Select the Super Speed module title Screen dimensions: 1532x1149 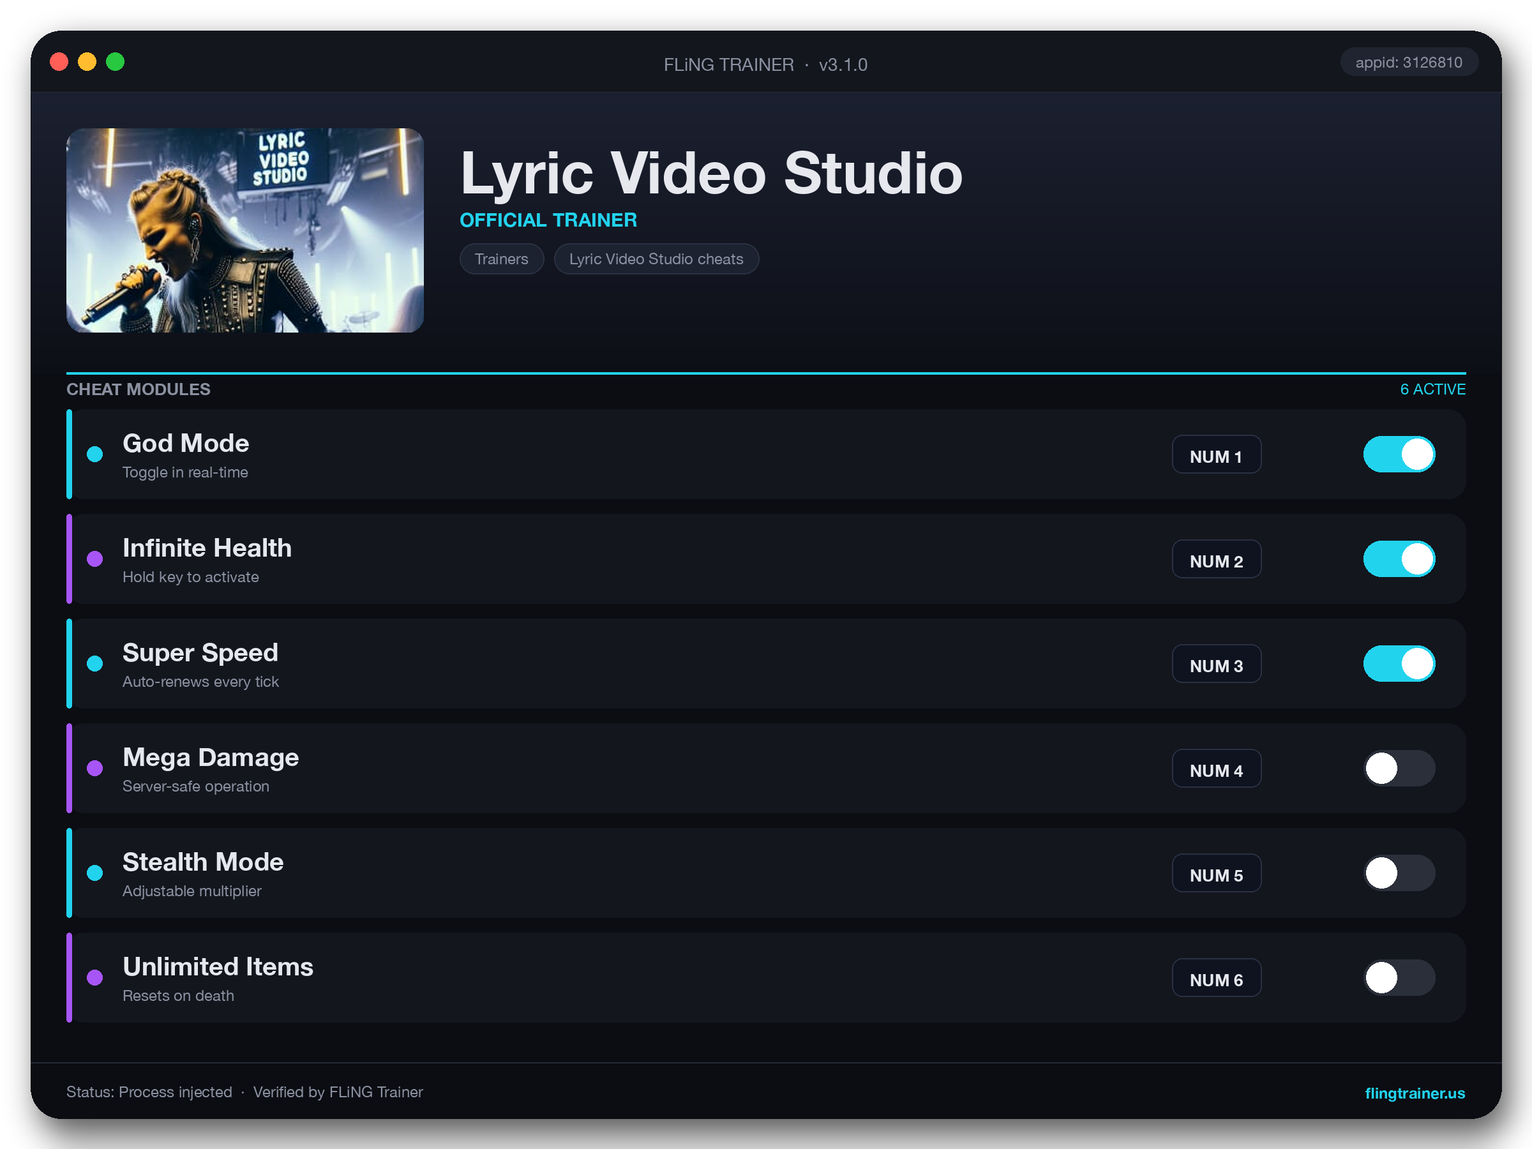pos(200,653)
